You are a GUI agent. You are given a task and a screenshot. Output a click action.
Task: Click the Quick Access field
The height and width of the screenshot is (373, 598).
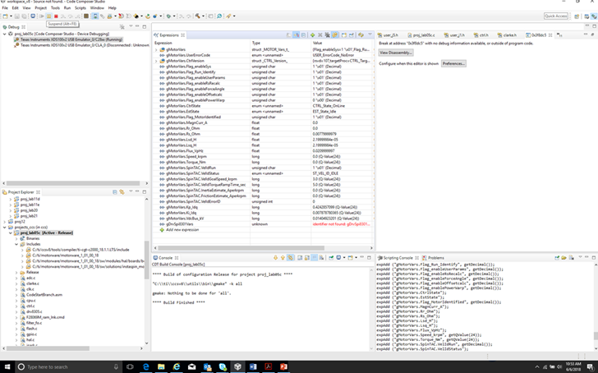tap(555, 16)
